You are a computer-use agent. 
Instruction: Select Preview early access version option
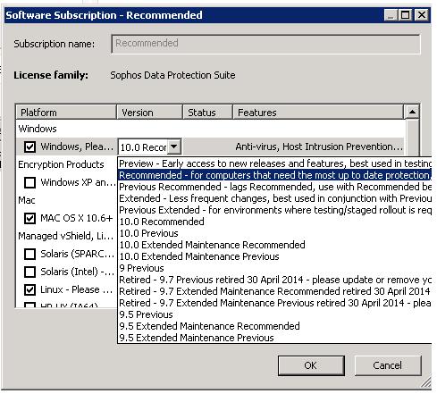(275, 163)
